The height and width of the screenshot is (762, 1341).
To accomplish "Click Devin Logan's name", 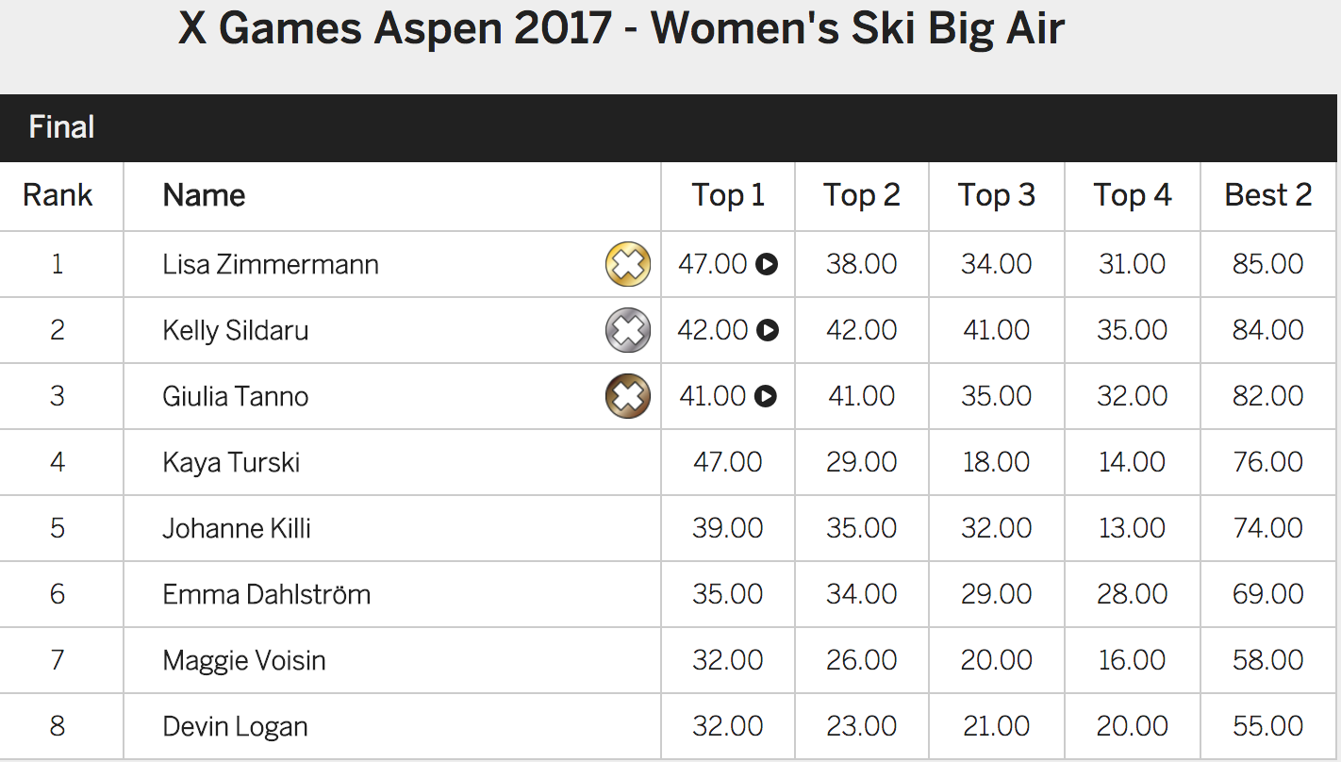I will click(236, 726).
